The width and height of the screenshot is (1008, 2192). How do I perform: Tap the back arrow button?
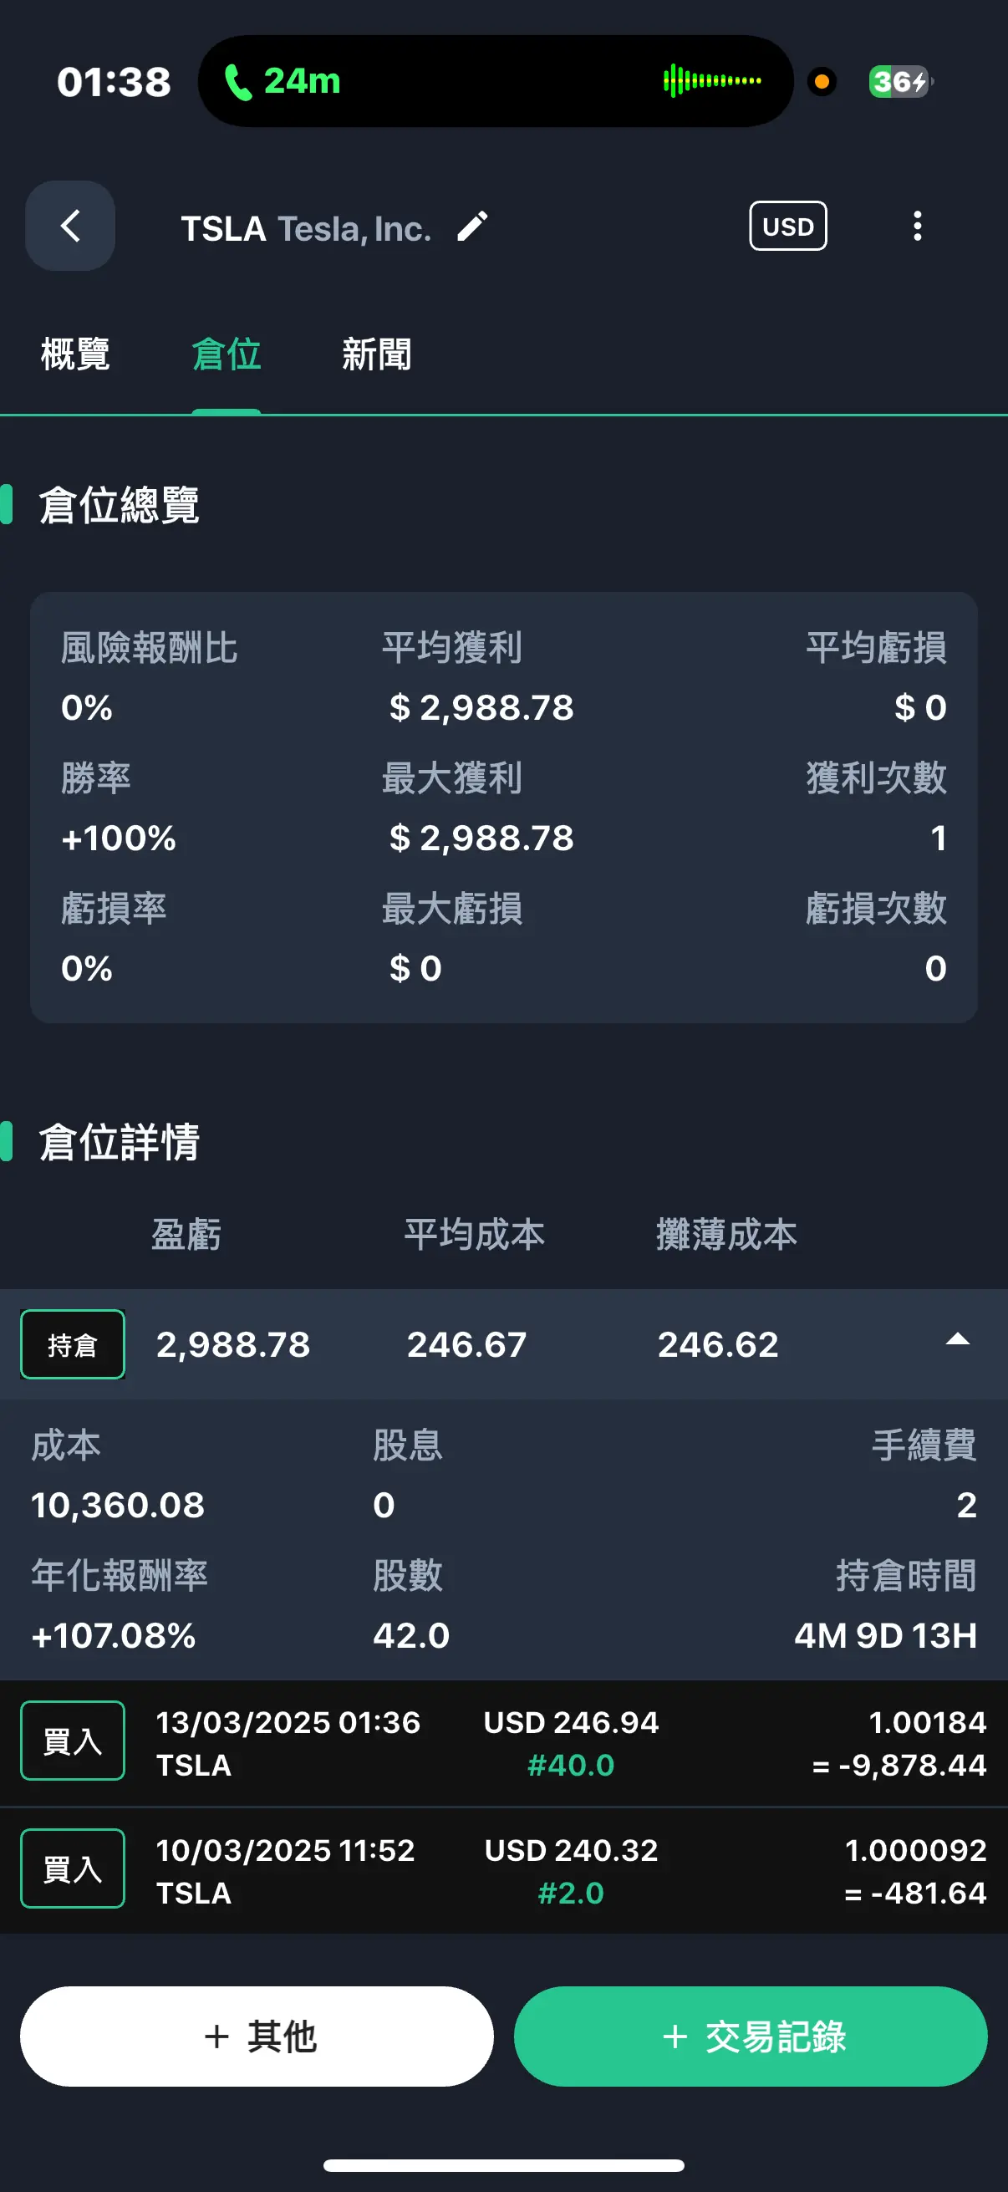(x=70, y=226)
